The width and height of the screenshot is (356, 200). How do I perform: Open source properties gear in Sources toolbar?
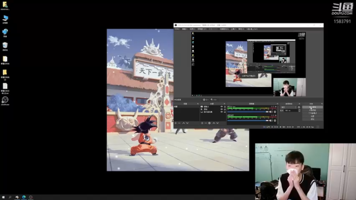point(209,123)
